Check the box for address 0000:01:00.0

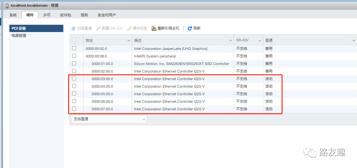tap(74, 63)
